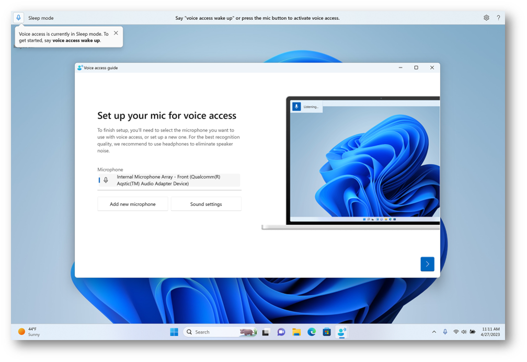The height and width of the screenshot is (362, 527).
Task: Click Add new microphone button
Action: pyautogui.click(x=133, y=204)
